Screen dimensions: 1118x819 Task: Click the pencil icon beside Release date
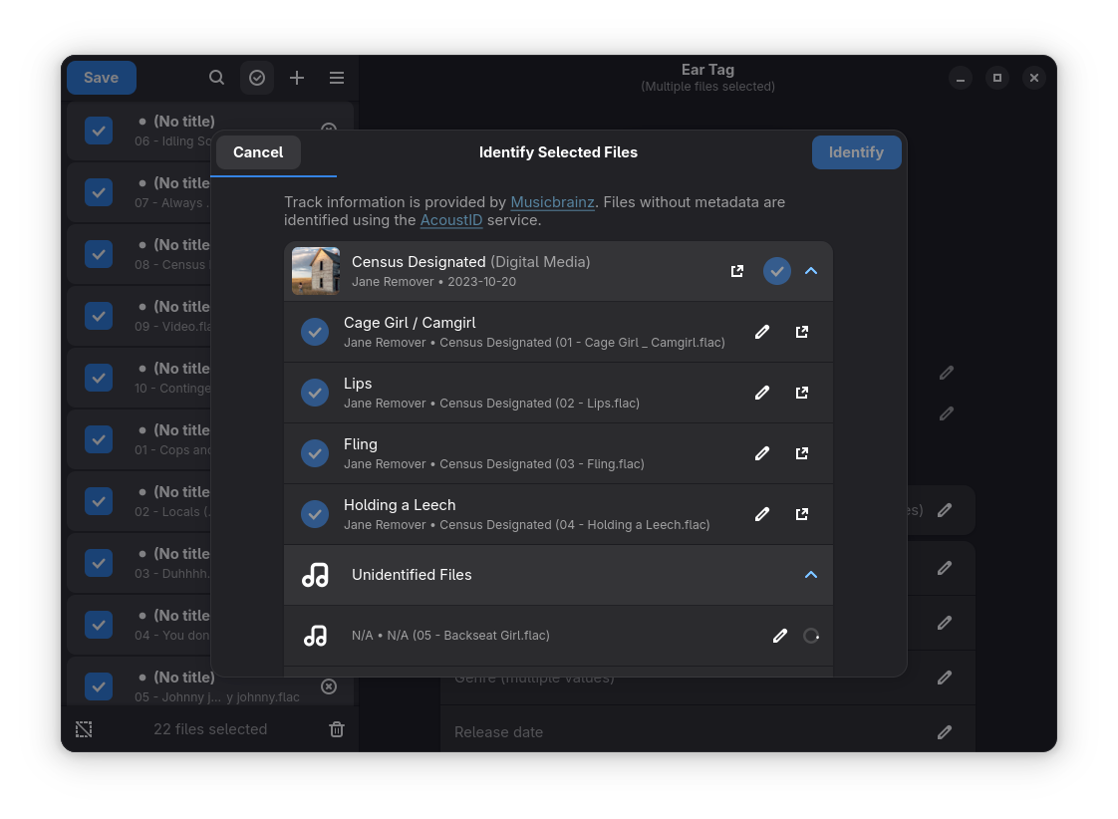(945, 732)
